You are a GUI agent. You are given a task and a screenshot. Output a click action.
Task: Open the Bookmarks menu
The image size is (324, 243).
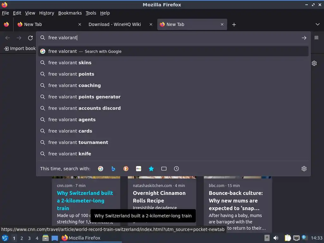[70, 13]
